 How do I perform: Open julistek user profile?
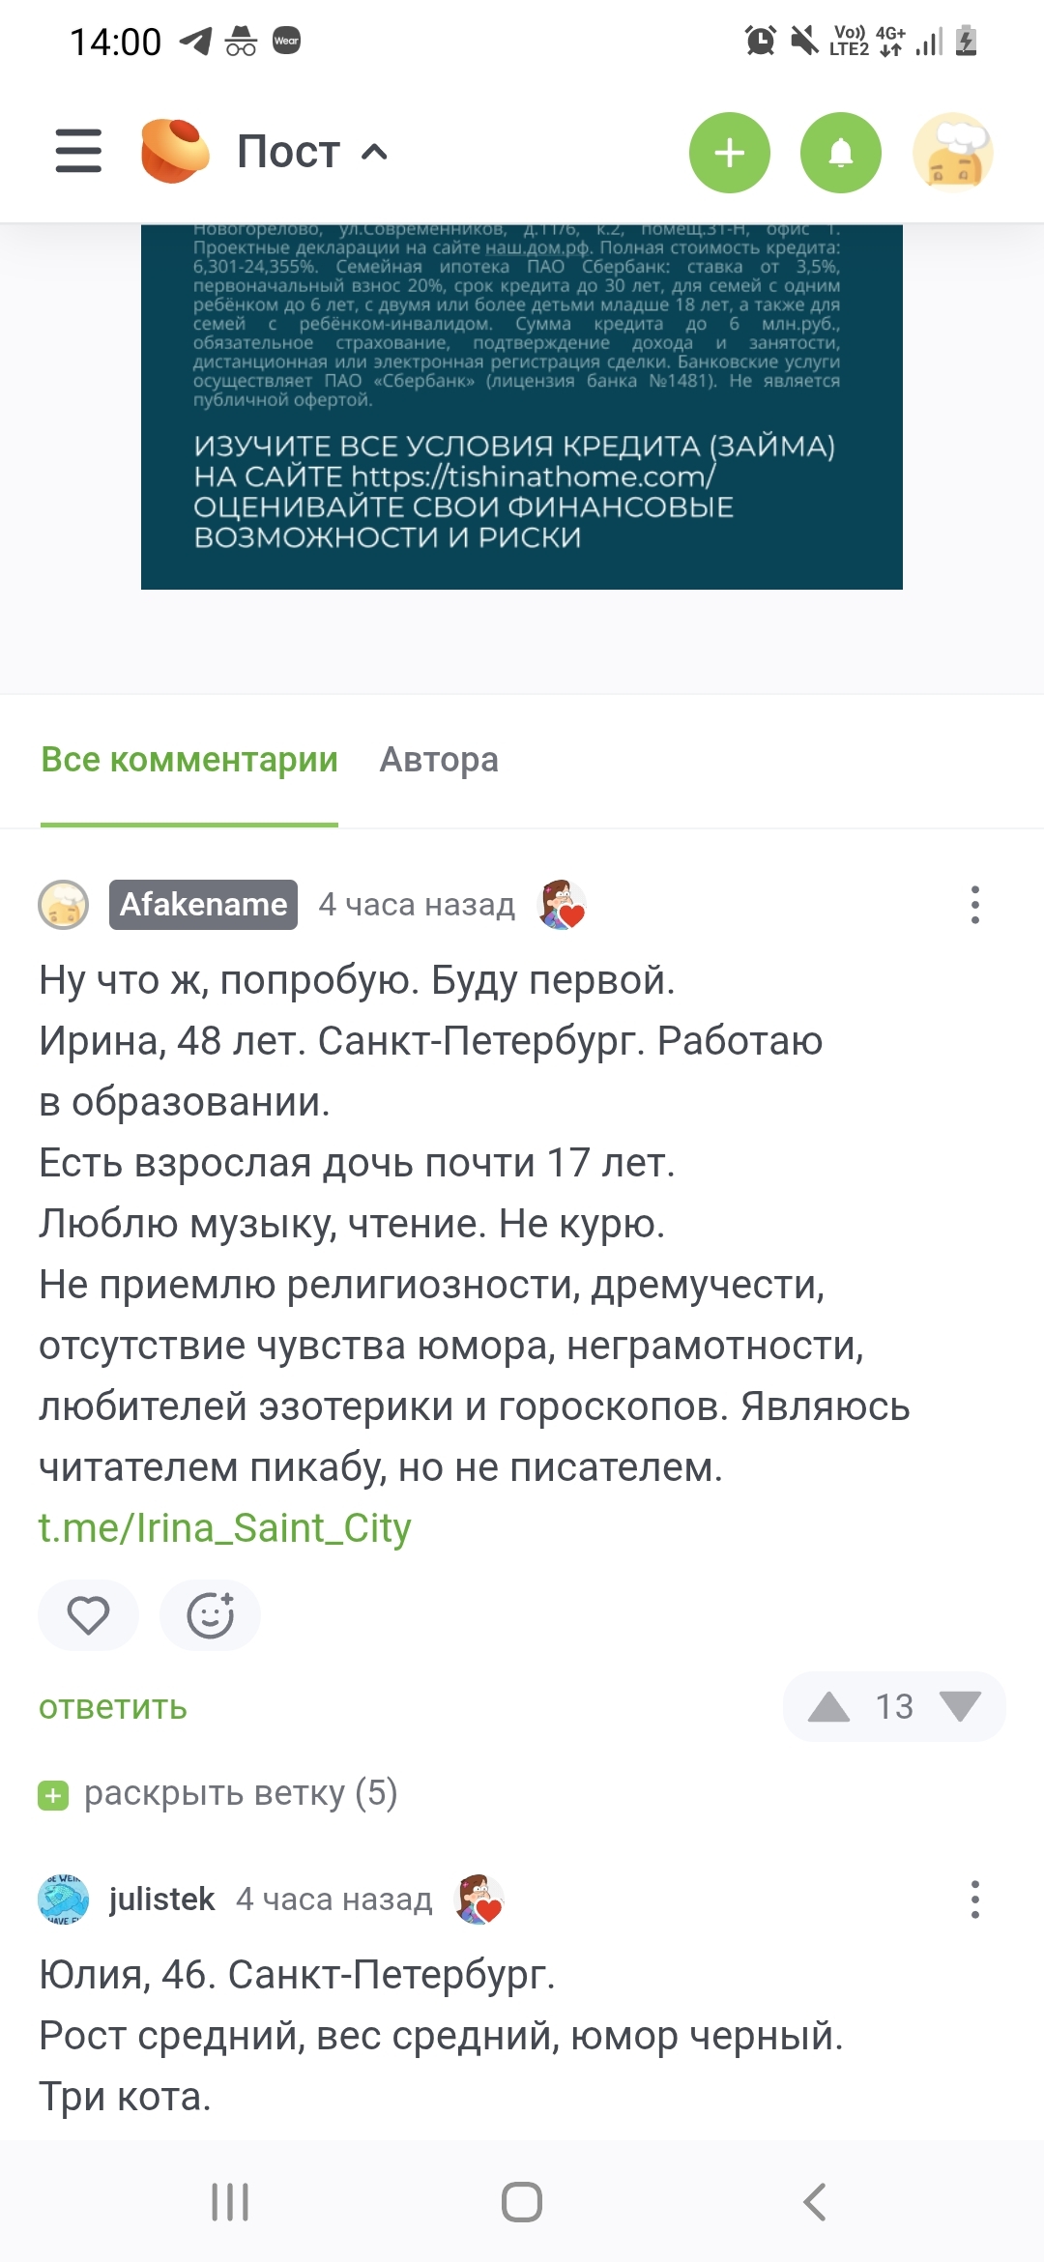pyautogui.click(x=161, y=1899)
